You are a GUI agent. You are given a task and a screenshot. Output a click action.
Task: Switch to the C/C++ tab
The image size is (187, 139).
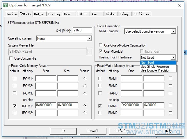(x=82, y=14)
